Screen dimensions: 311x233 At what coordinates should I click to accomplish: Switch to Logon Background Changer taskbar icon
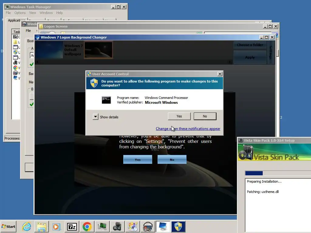tap(163, 226)
